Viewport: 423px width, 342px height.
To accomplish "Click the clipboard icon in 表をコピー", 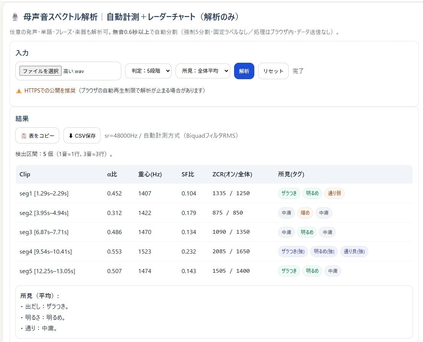I will [x=24, y=136].
